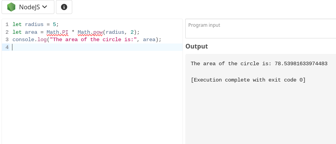Screen dimensions: 336x144
Task: Click the number 5 on line 1
Action: [x=54, y=24]
